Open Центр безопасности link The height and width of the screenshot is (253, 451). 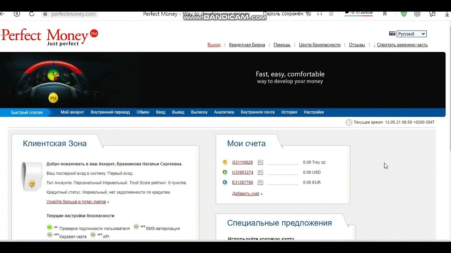click(x=320, y=45)
